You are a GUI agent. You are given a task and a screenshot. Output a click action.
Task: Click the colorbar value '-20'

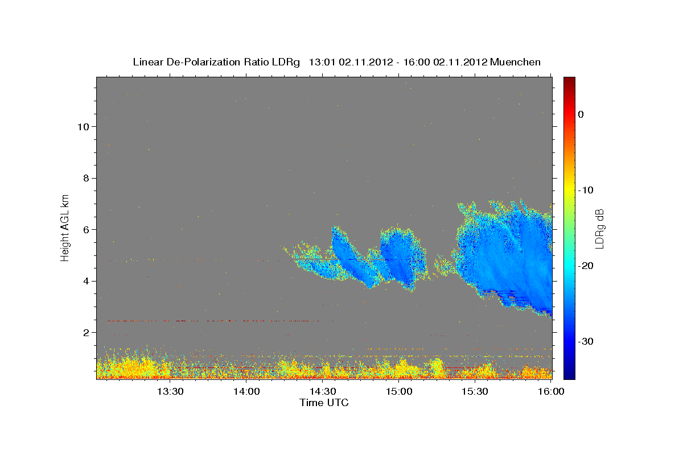pos(586,266)
